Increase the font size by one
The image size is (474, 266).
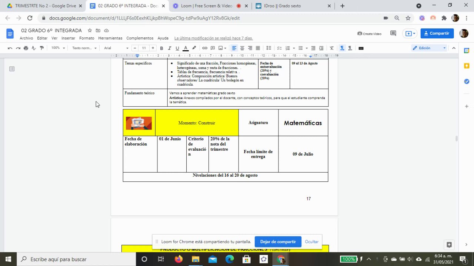point(153,48)
